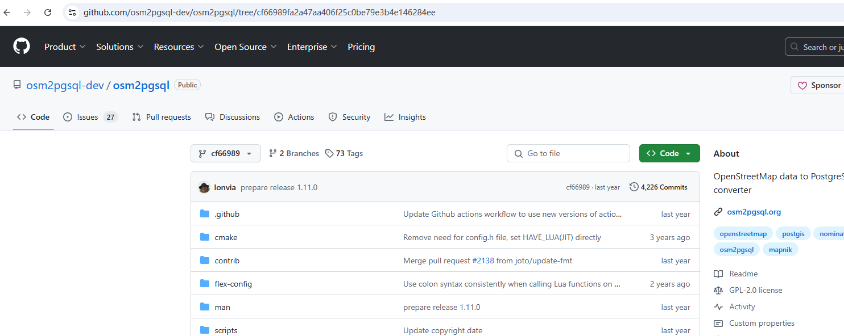844x336 pixels.
Task: Open the Remove need for config.h commit message
Action: point(502,237)
